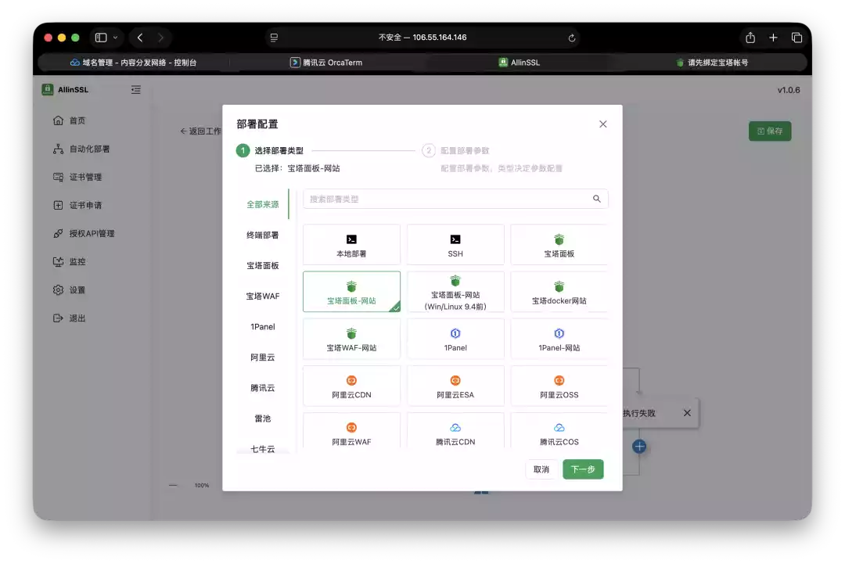The width and height of the screenshot is (845, 564).
Task: Expand the 腾讯云 source category
Action: pyautogui.click(x=262, y=387)
